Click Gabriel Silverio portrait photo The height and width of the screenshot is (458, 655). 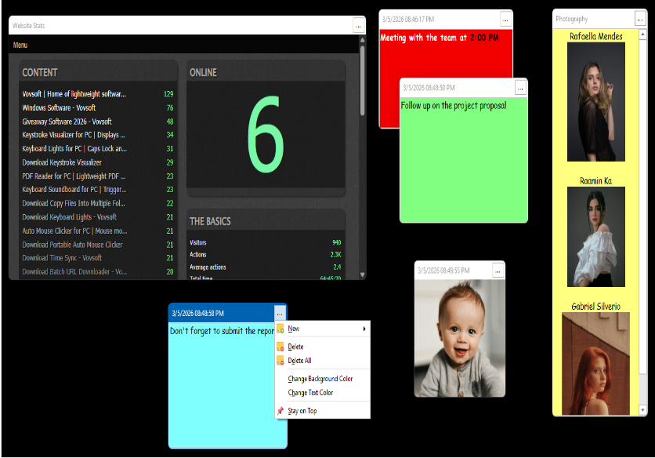(x=595, y=364)
